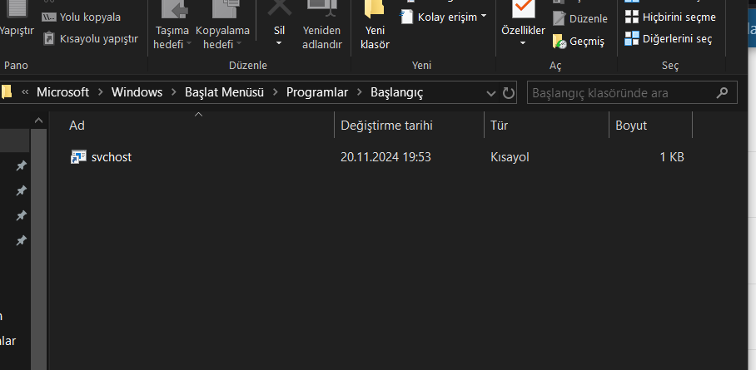Click the magnifier search icon
Viewport: 756px width, 370px height.
point(722,92)
